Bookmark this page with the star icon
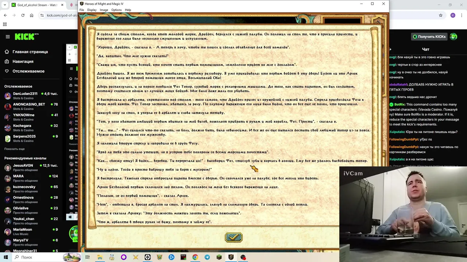The image size is (467, 262). tap(441, 15)
